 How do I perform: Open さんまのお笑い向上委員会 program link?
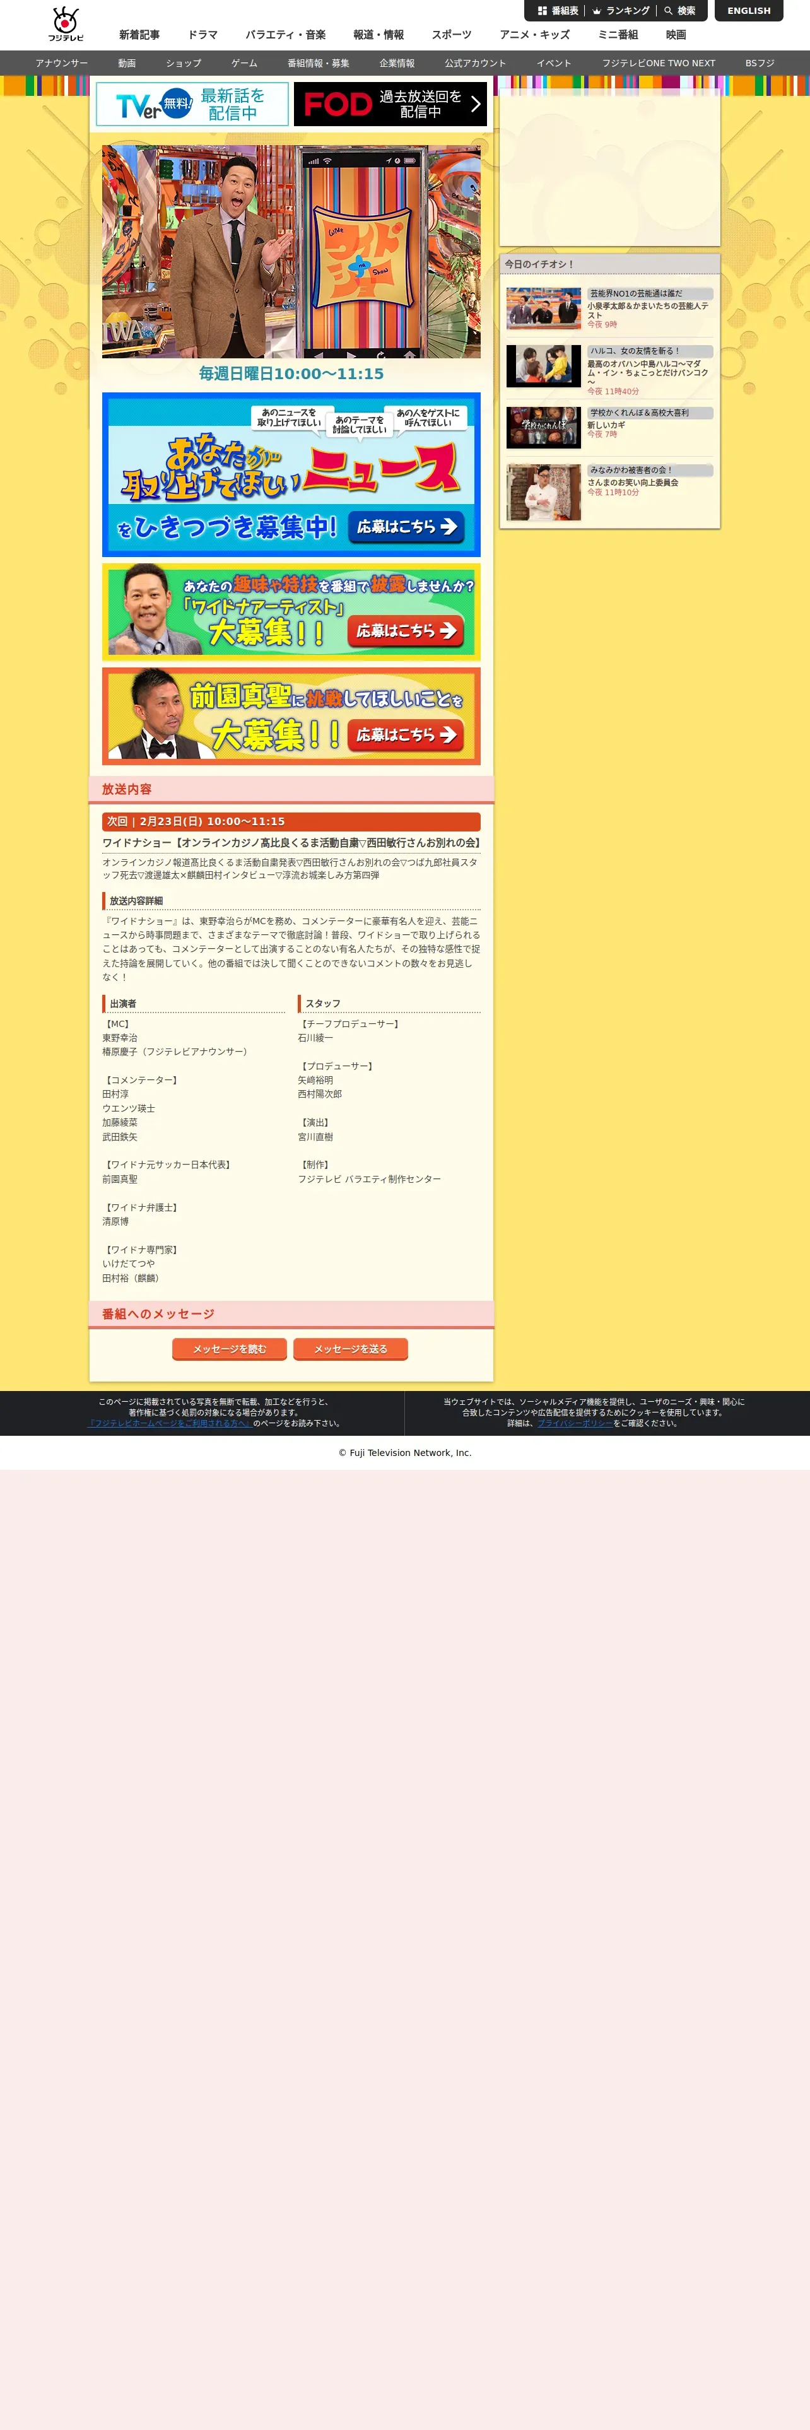click(633, 483)
